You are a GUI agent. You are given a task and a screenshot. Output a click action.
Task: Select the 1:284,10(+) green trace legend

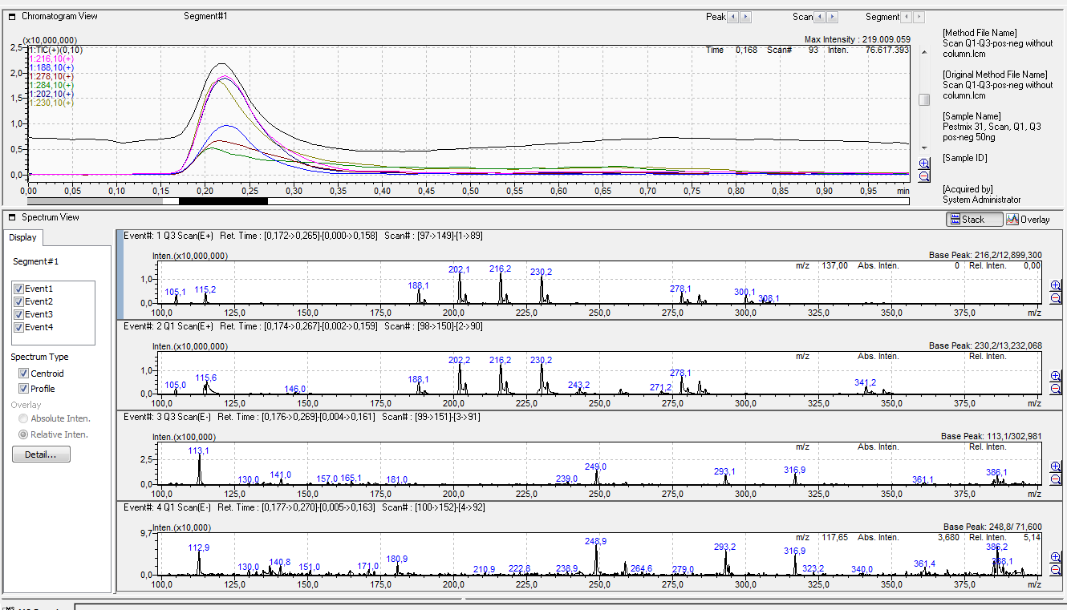(x=51, y=85)
